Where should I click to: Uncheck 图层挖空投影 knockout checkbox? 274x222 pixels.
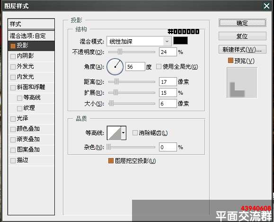(111, 160)
